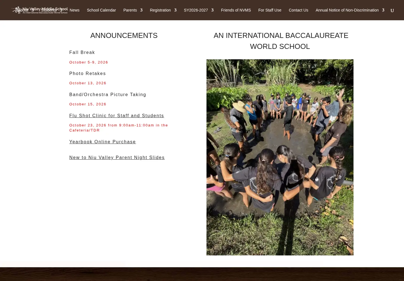Expand the Parents submenu arrow

141,10
